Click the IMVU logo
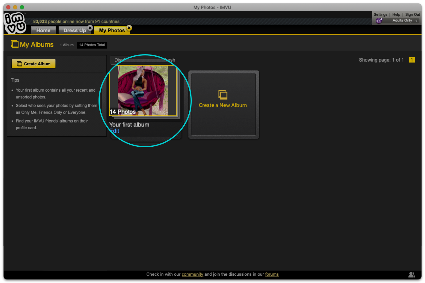The width and height of the screenshot is (425, 283). point(15,23)
